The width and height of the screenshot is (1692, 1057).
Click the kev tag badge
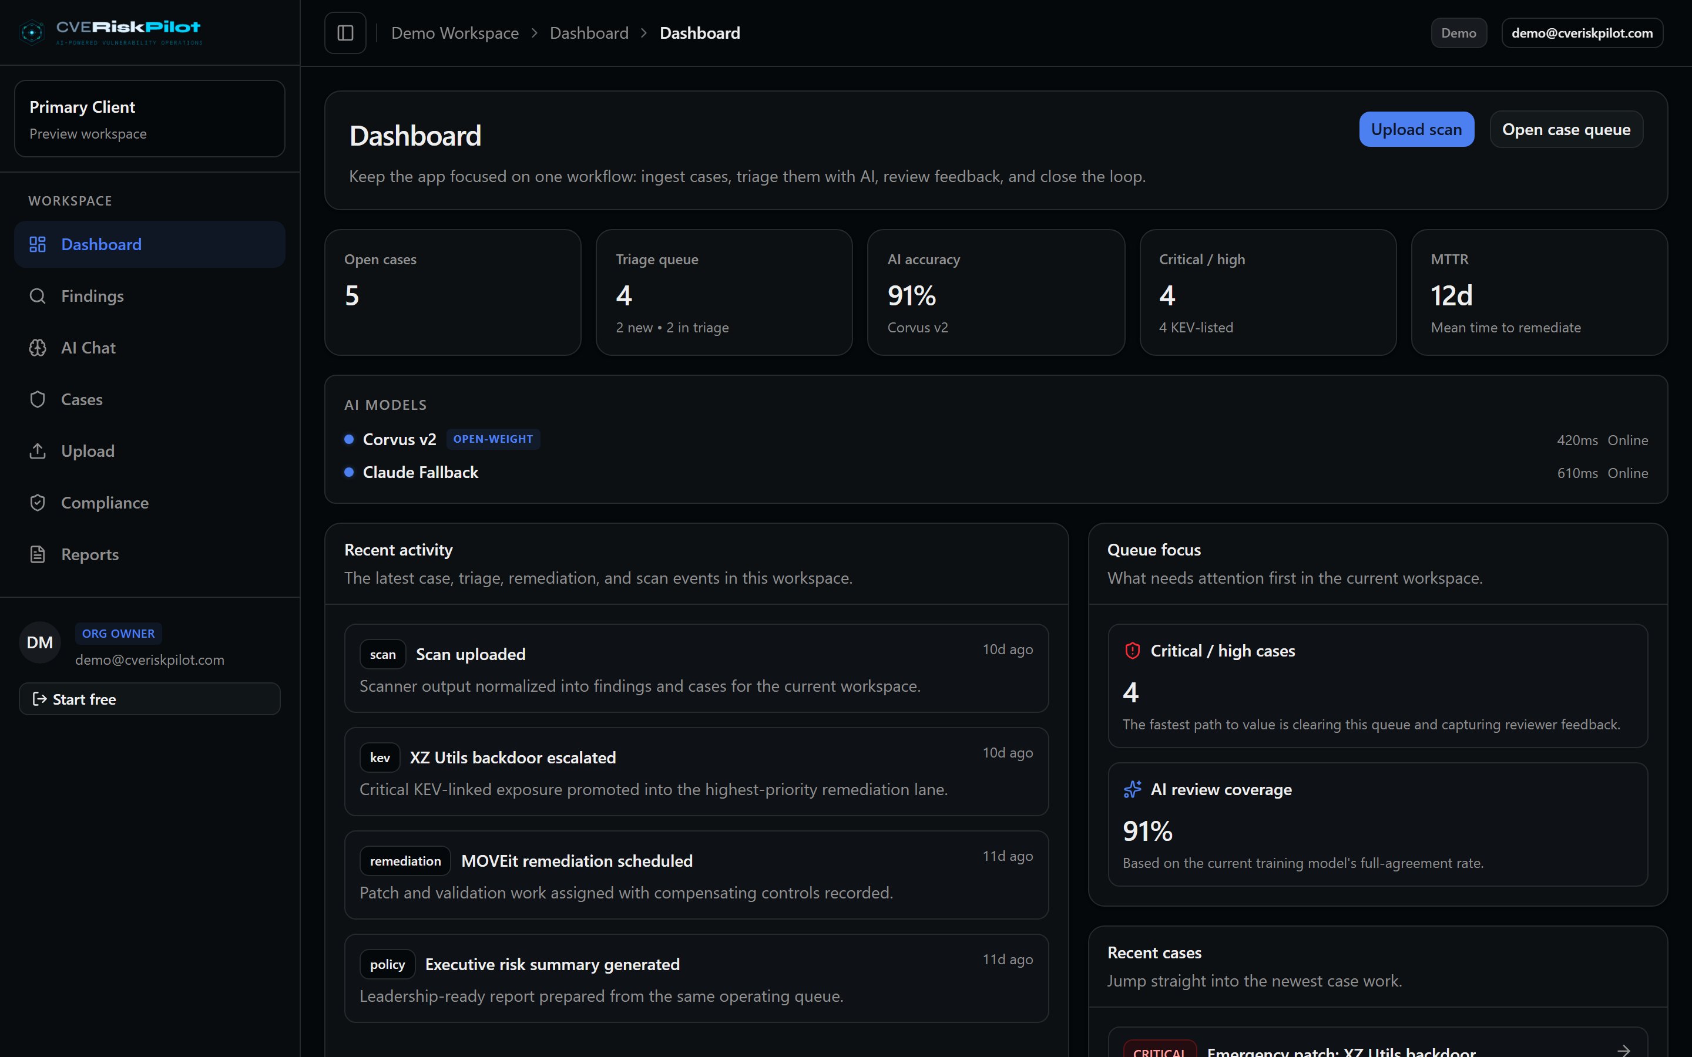click(380, 758)
